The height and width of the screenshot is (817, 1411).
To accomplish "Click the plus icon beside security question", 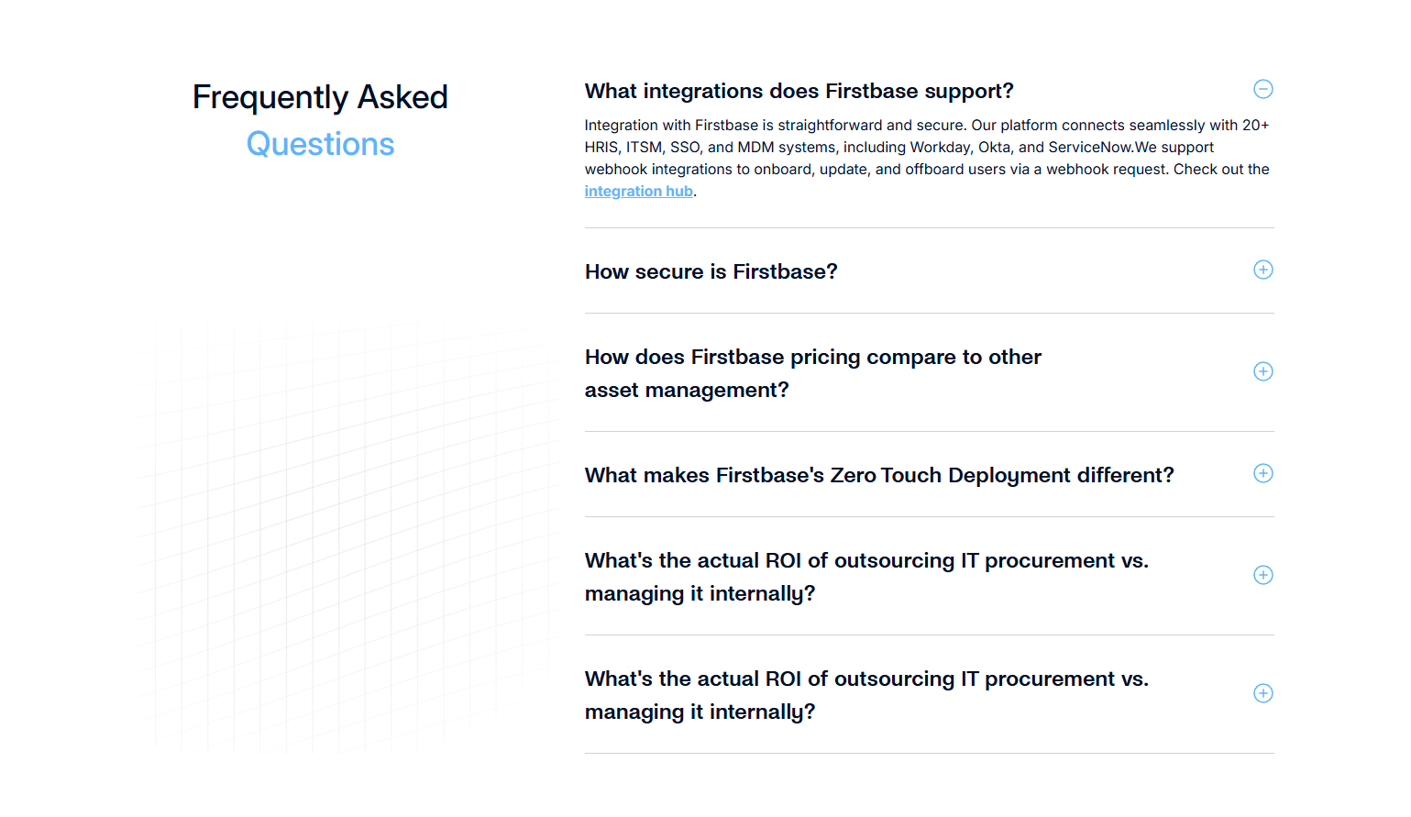I will tap(1263, 270).
